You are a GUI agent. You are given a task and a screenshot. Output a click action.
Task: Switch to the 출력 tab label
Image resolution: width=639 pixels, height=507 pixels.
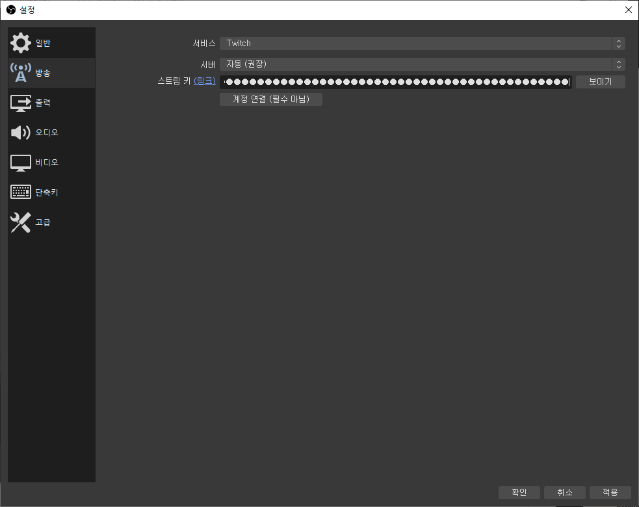coord(43,103)
